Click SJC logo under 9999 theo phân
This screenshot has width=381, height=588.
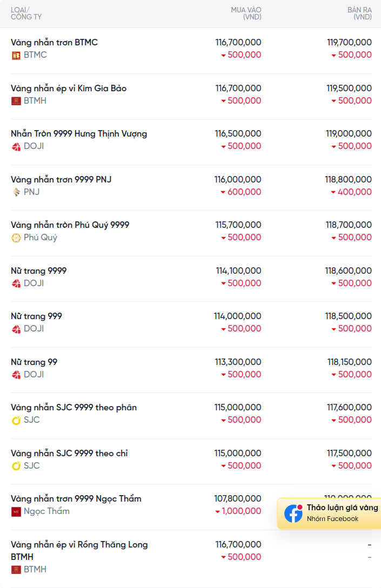16,421
